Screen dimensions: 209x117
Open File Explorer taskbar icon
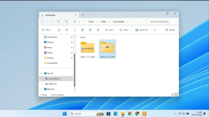point(123,114)
